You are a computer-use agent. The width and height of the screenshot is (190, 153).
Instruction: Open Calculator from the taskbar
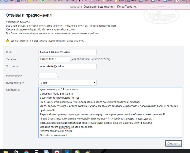36,152
